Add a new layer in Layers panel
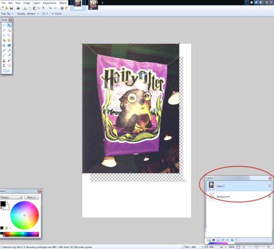Viewport: 274px width, 249px height. [209, 240]
